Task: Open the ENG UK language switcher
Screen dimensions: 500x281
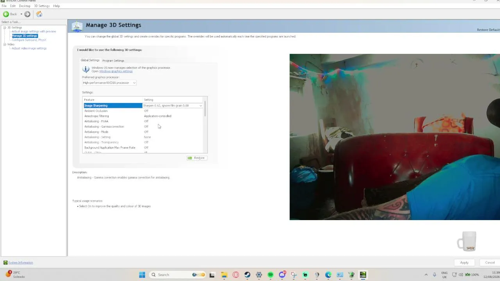Action: 445,275
